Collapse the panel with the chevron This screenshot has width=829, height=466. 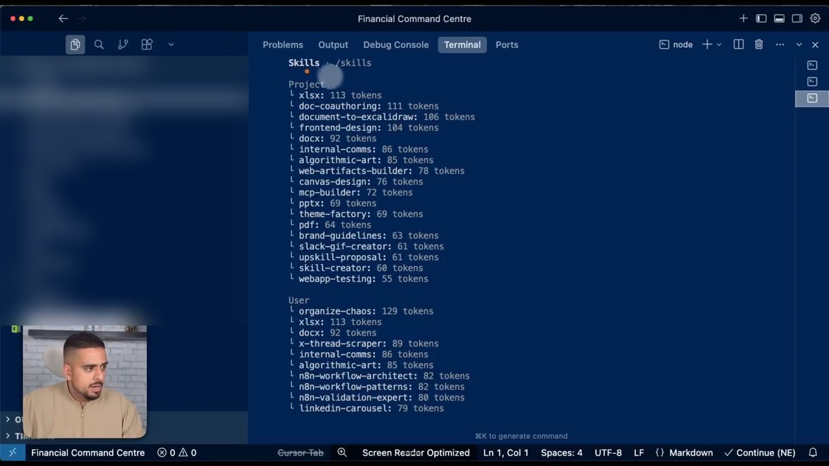pos(799,45)
